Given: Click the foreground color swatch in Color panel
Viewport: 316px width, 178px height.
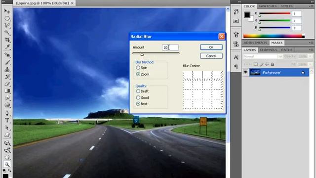Looking at the screenshot, I should click(x=247, y=15).
